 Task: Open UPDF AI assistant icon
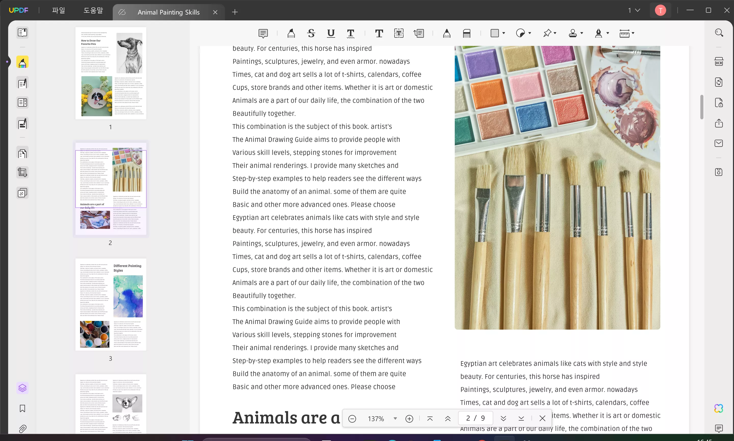tap(718, 408)
